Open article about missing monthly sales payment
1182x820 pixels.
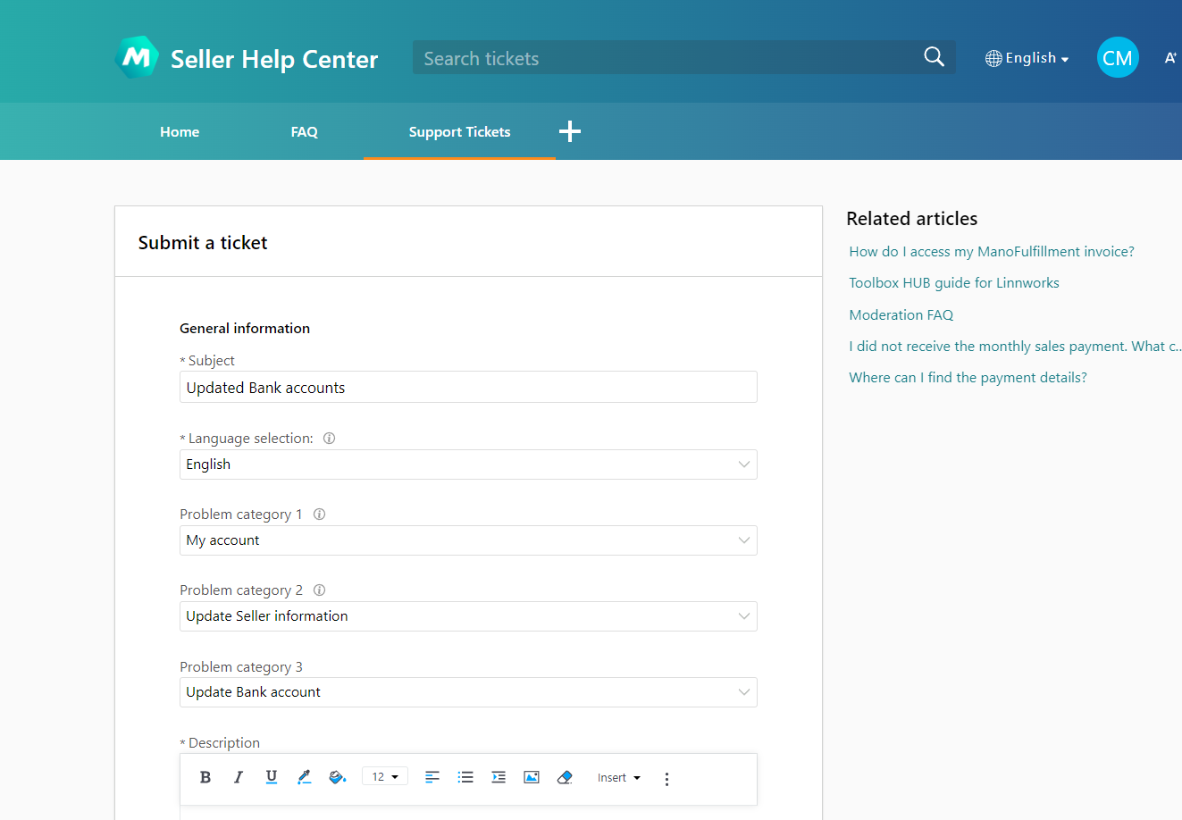pyautogui.click(x=1015, y=347)
